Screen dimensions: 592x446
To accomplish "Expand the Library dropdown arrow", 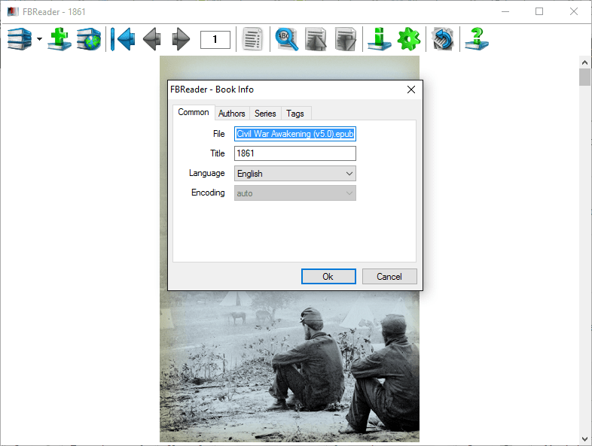I will click(x=38, y=39).
